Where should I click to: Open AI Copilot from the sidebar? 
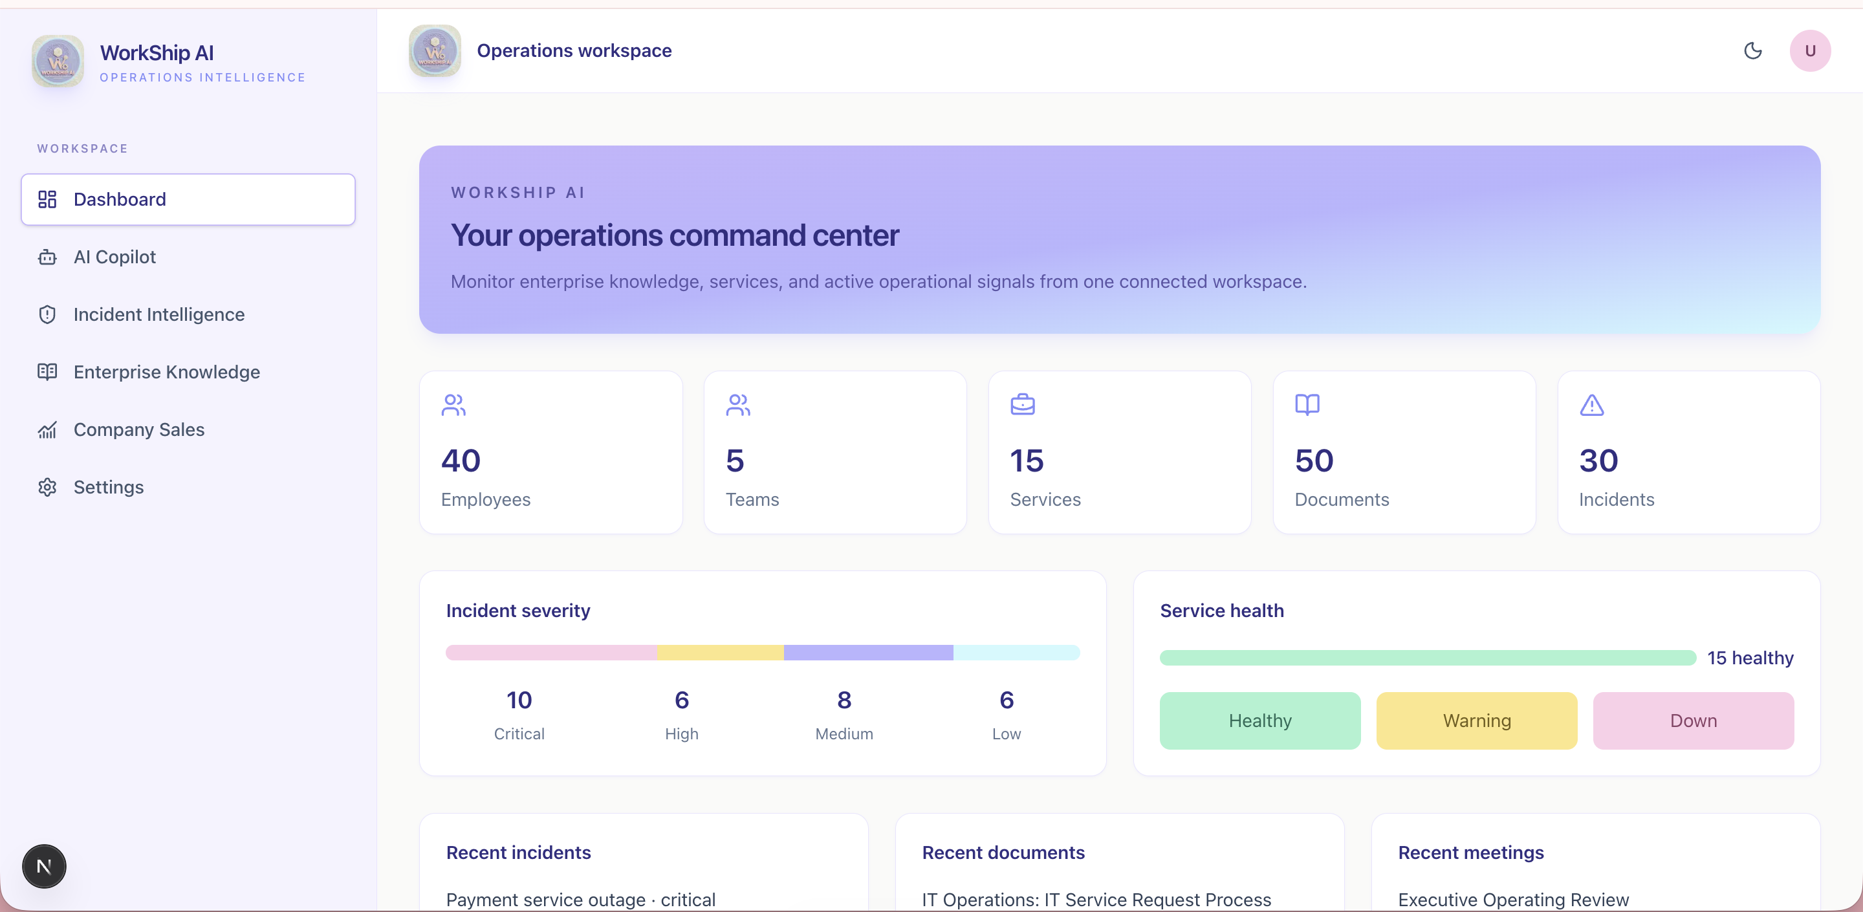[x=188, y=257]
